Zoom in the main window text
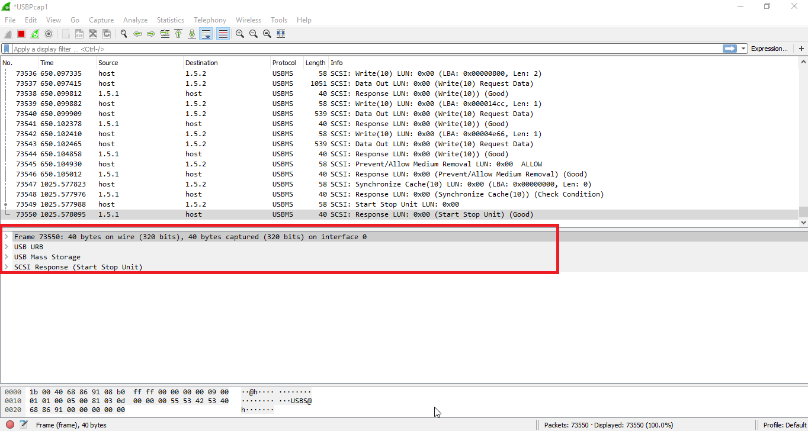 239,34
